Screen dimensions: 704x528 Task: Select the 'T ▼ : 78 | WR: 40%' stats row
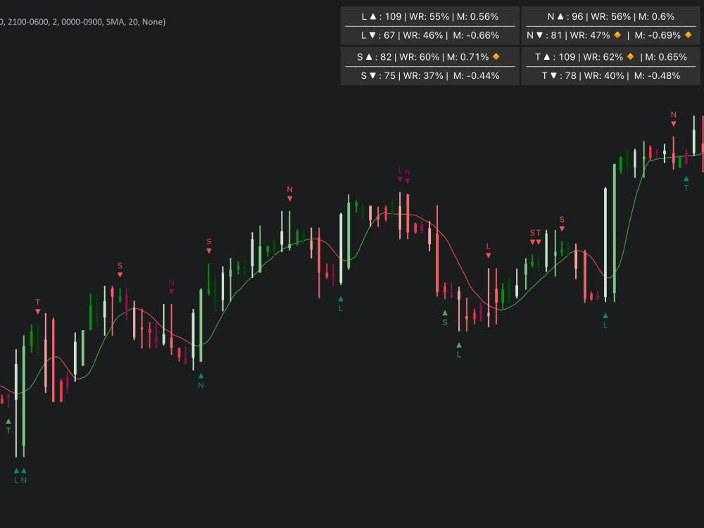(610, 76)
